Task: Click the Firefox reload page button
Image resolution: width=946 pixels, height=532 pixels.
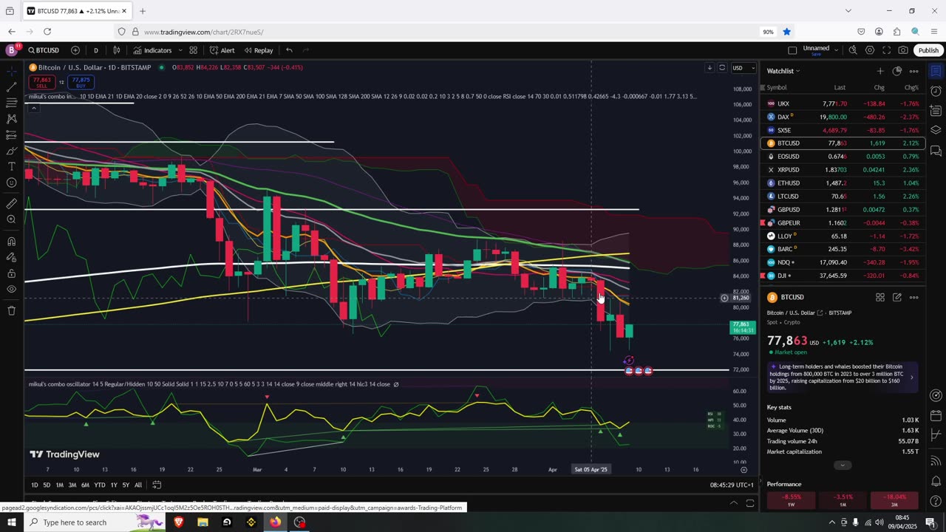Action: click(x=47, y=32)
